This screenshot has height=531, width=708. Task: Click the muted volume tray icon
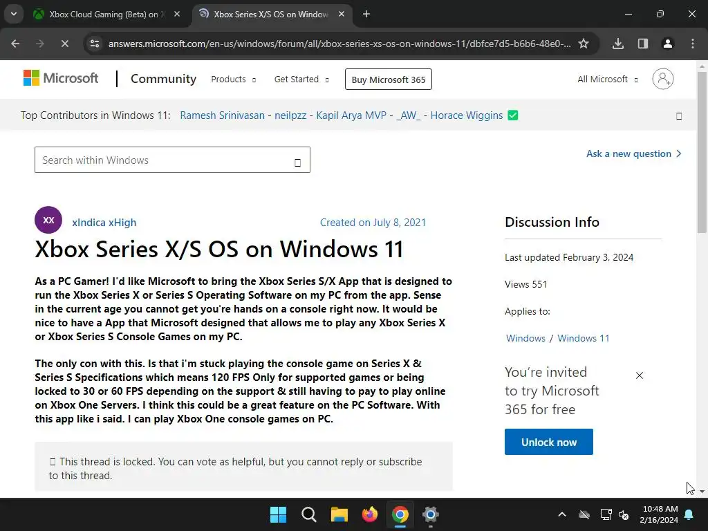624,514
